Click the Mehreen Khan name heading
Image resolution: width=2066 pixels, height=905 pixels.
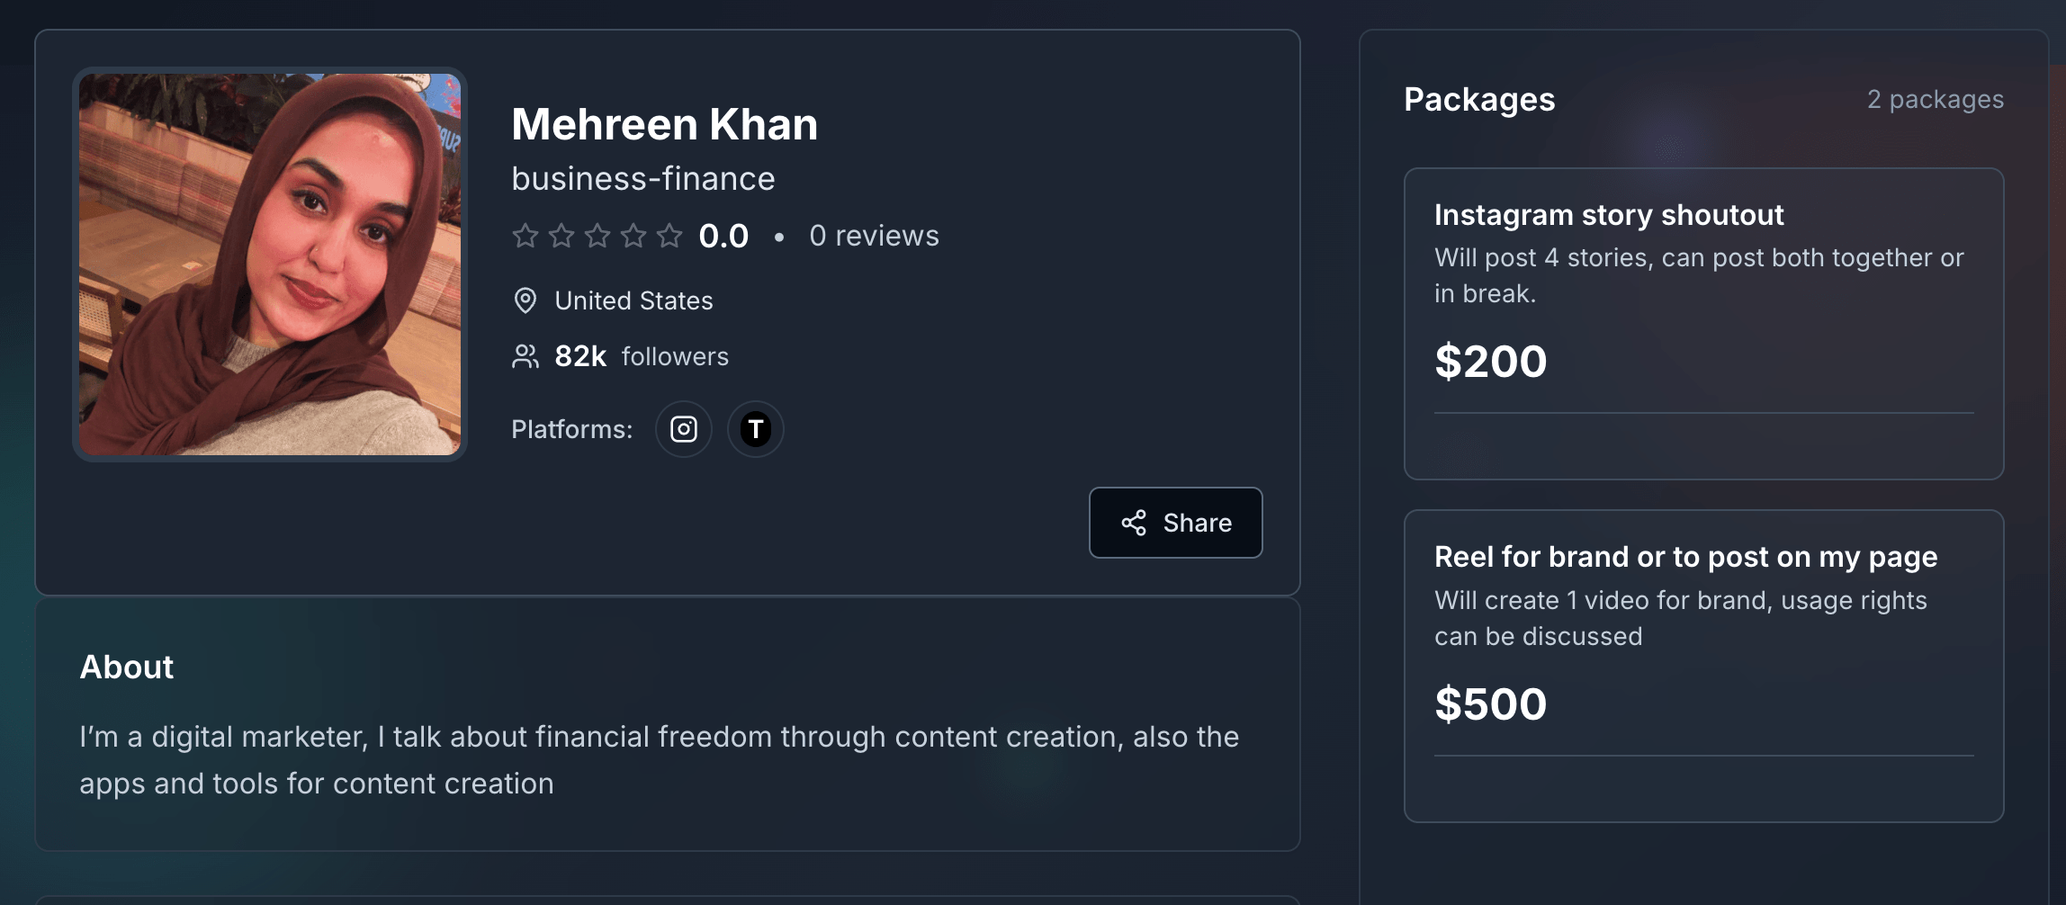[x=664, y=124]
